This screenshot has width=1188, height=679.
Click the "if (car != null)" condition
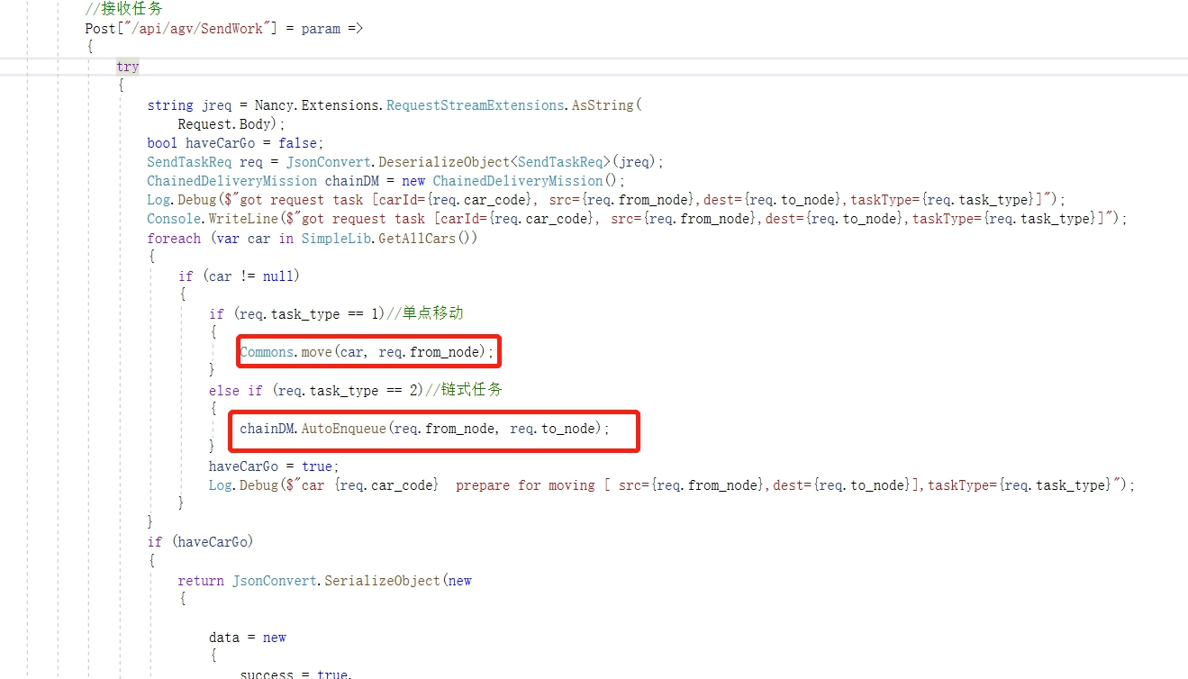239,276
